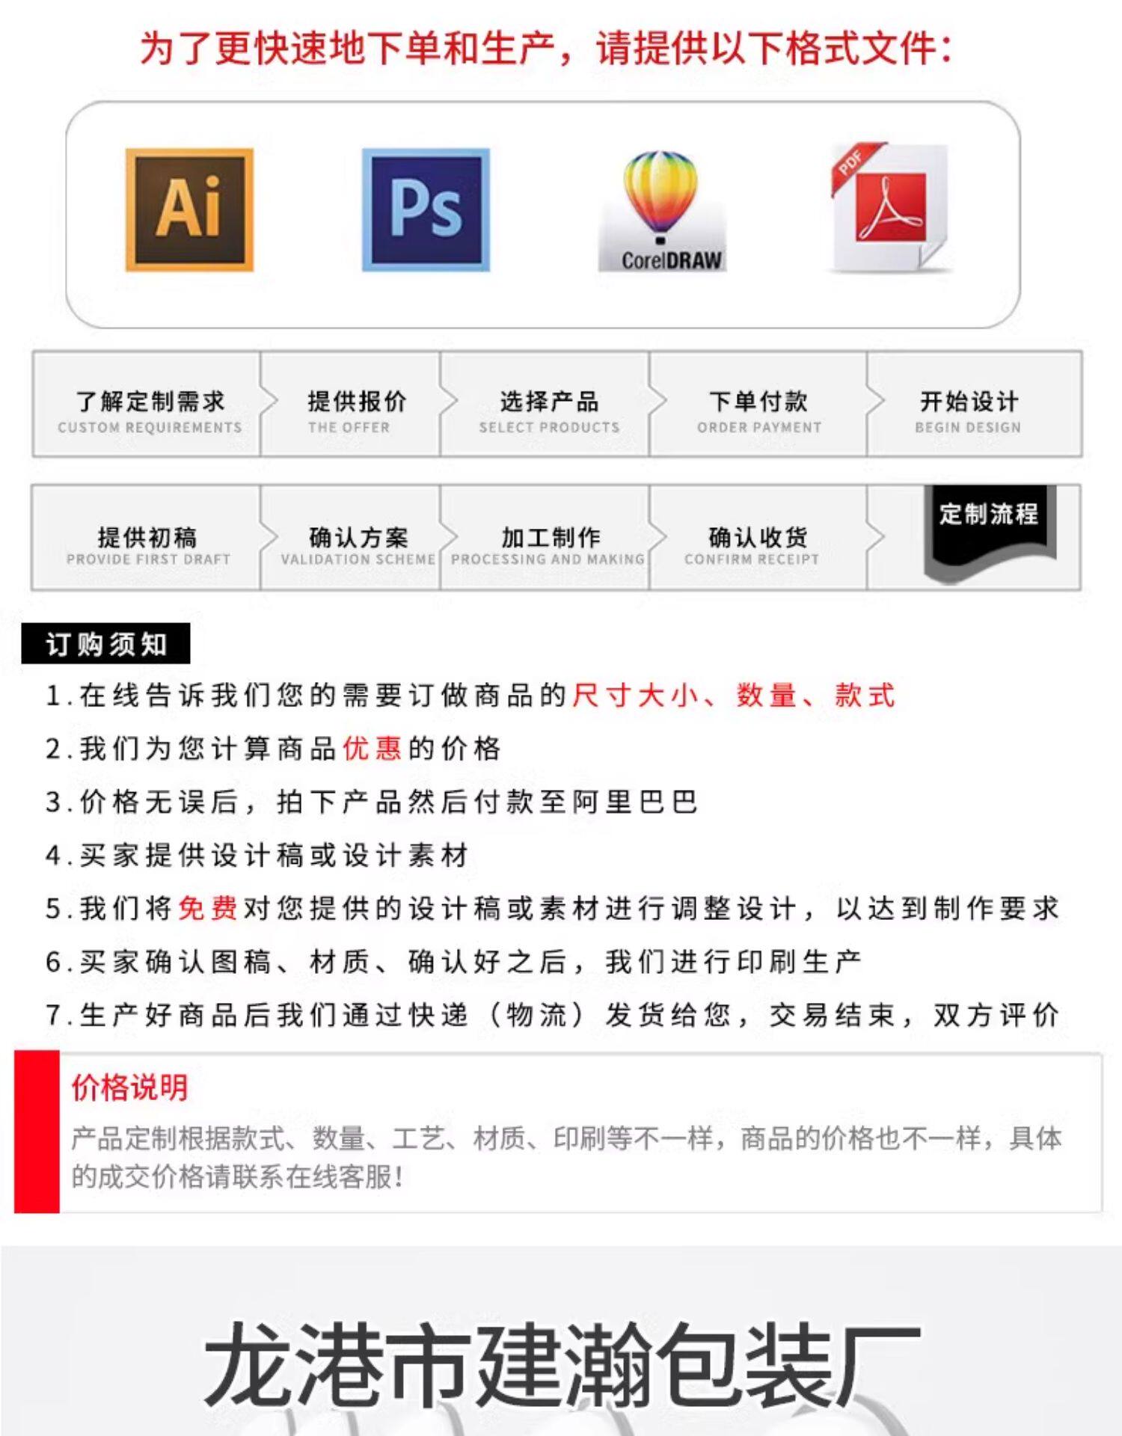Viewport: 1122px width, 1436px height.
Task: Click the 龙港市建瀚包装厂 banner title
Action: [562, 1363]
